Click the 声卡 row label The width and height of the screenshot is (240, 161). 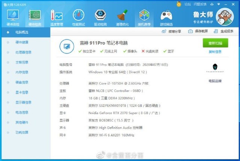(x=63, y=128)
